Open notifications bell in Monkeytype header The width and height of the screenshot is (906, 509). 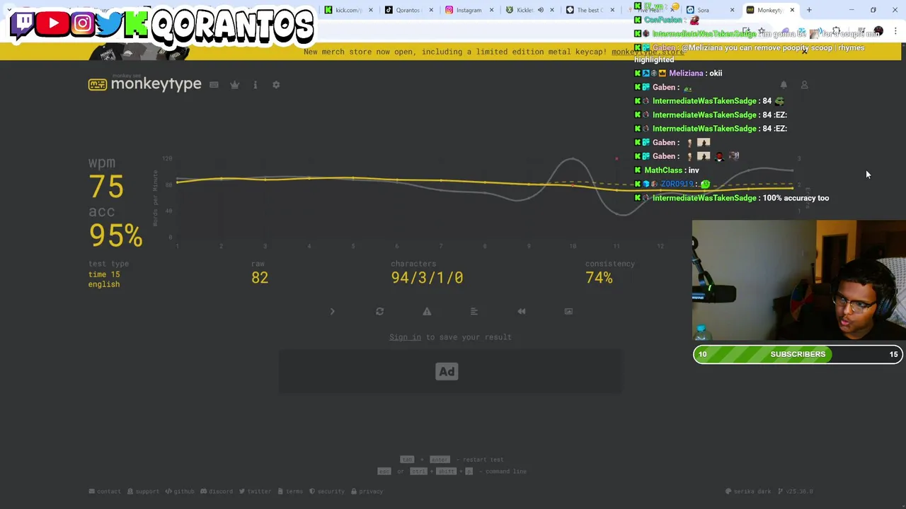[784, 85]
